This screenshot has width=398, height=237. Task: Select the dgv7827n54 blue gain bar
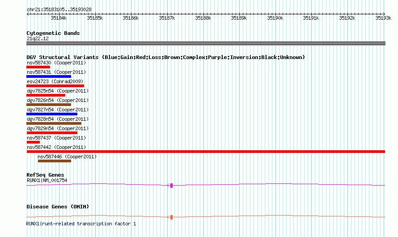52,114
